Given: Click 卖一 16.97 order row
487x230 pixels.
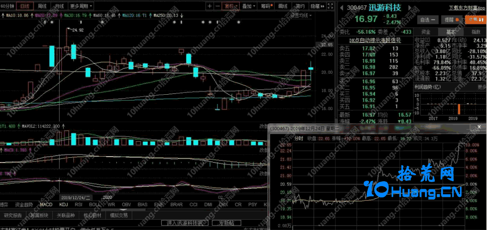Looking at the screenshot, I should [375, 73].
